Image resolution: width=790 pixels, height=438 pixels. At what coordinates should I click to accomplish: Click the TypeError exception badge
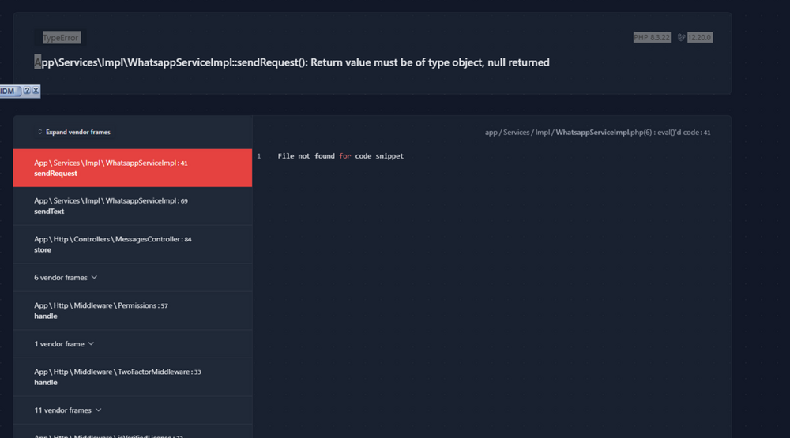pos(61,38)
